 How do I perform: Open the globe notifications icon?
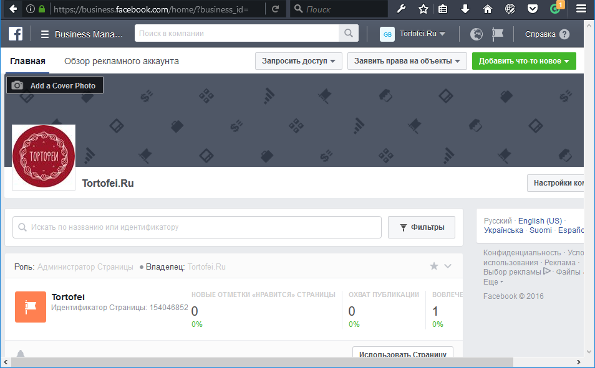(475, 34)
